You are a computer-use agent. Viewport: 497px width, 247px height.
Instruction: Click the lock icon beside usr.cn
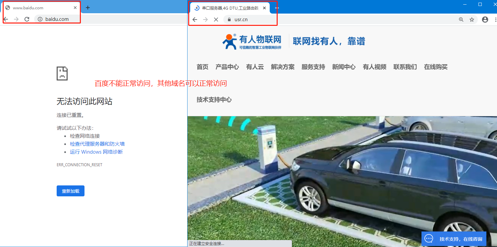tap(229, 20)
